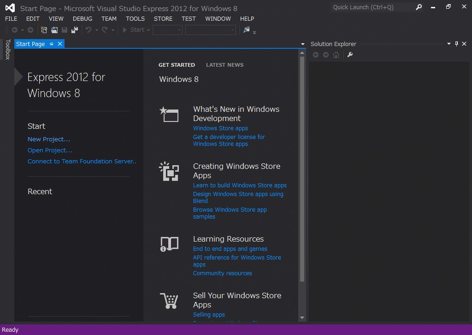The height and width of the screenshot is (335, 472).
Task: Click the shopping cart icon
Action: coord(169,300)
